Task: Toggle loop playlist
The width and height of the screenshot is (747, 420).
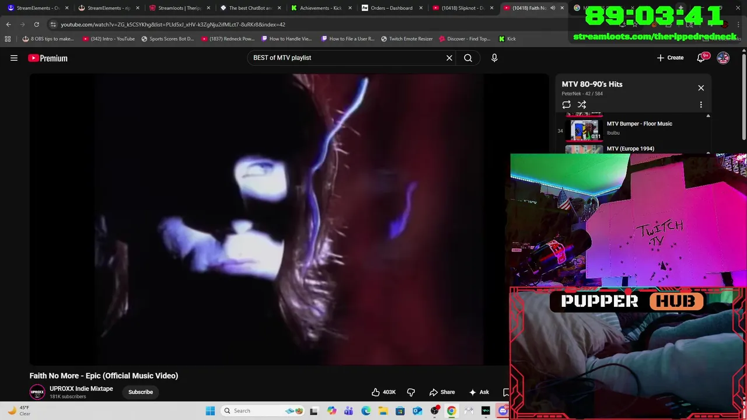Action: pos(566,105)
